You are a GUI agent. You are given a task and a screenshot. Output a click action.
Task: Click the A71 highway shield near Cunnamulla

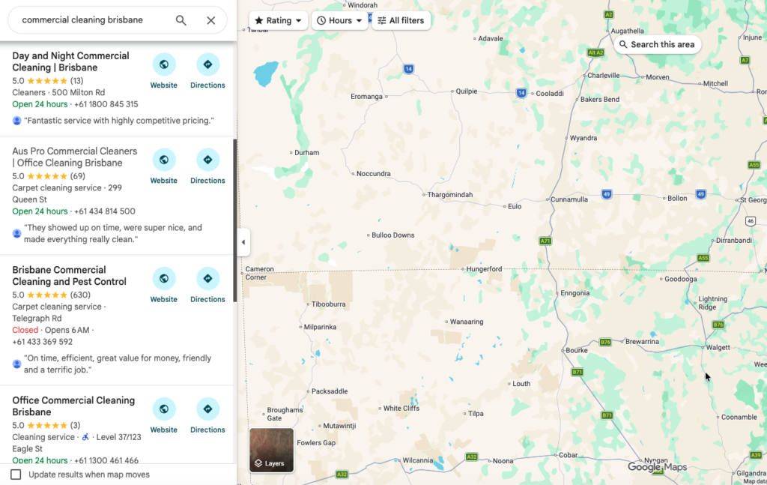[545, 241]
